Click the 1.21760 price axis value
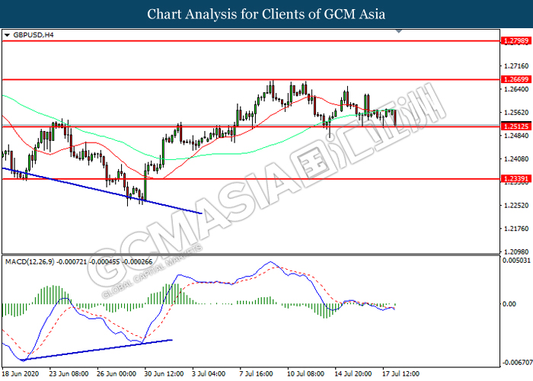The width and height of the screenshot is (533, 381). point(517,229)
